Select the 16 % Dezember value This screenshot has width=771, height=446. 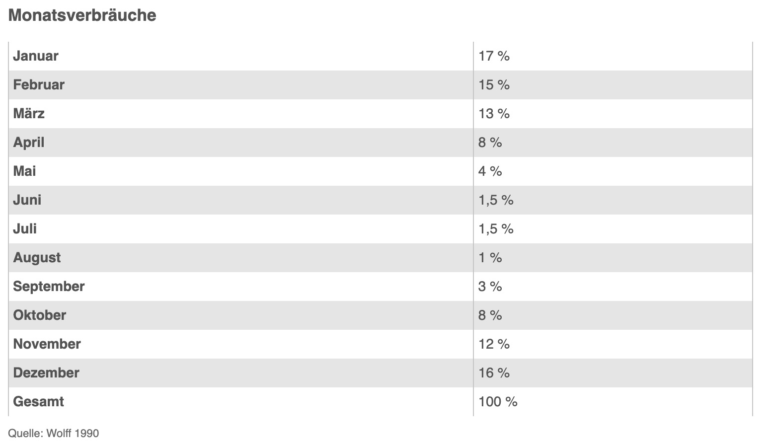[494, 372]
